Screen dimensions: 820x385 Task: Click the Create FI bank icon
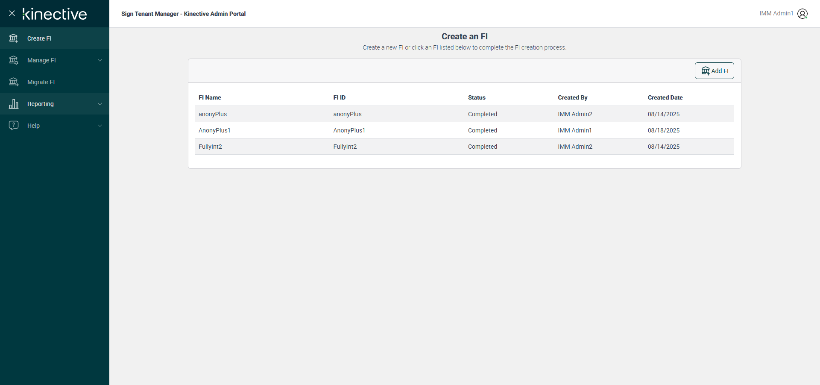point(14,38)
